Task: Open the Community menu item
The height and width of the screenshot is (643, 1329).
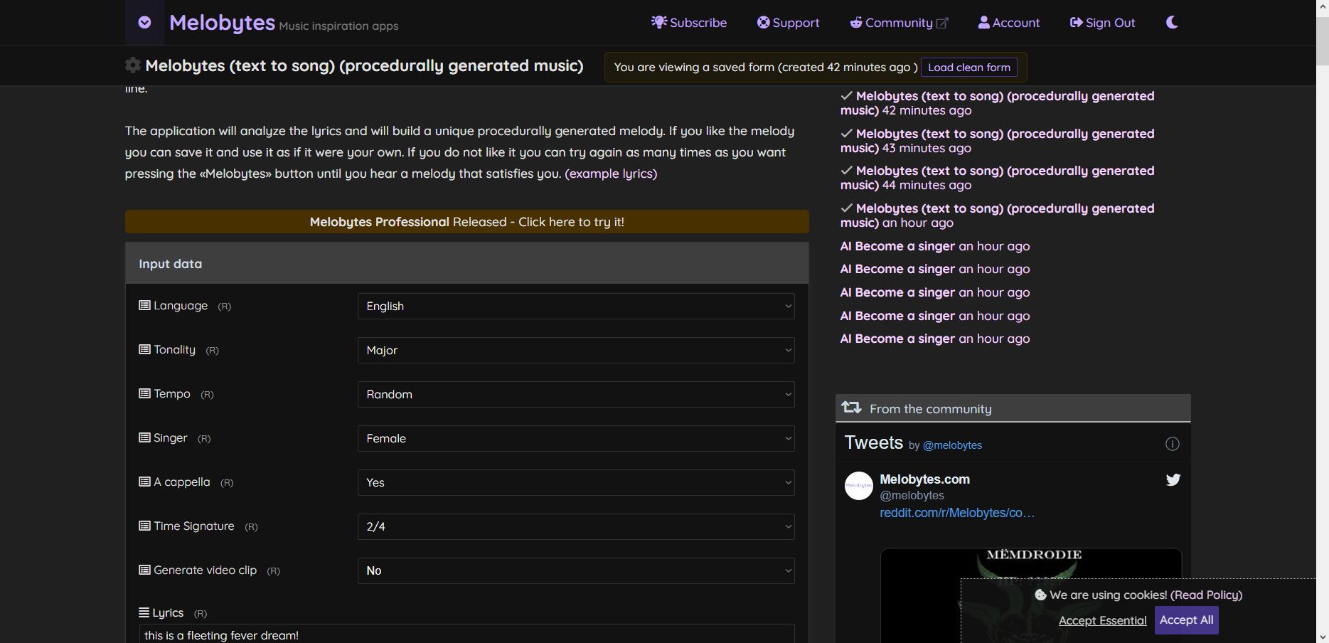Action: tap(898, 22)
